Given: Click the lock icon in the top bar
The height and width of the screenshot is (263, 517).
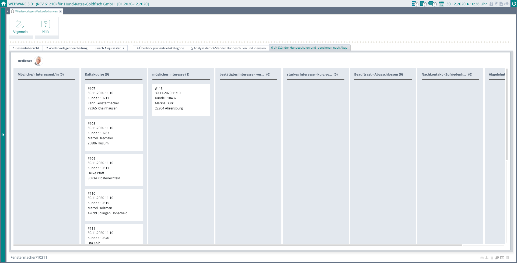Looking at the screenshot, I should coord(491,4).
